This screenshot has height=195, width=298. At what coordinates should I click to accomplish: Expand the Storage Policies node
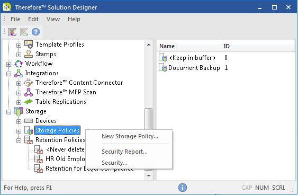[19, 131]
